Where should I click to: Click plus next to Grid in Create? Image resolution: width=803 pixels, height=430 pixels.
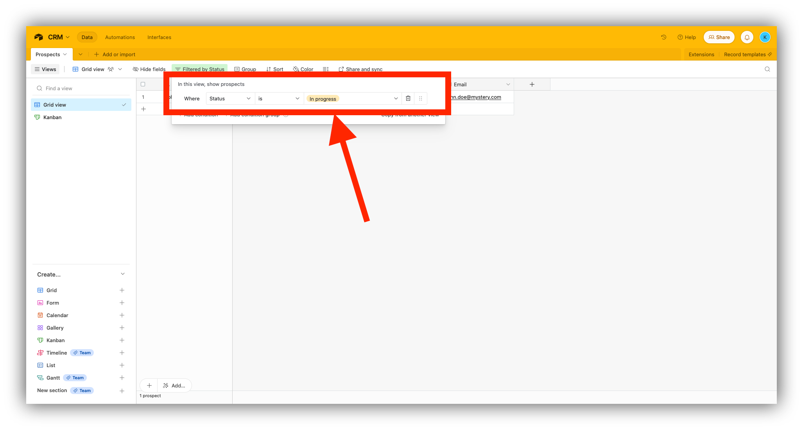[x=122, y=290]
